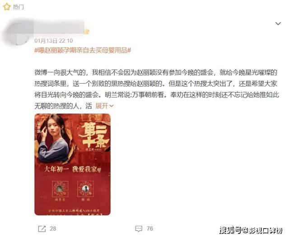Click the comment bubble icon
The height and width of the screenshot is (238, 289).
click(139, 229)
